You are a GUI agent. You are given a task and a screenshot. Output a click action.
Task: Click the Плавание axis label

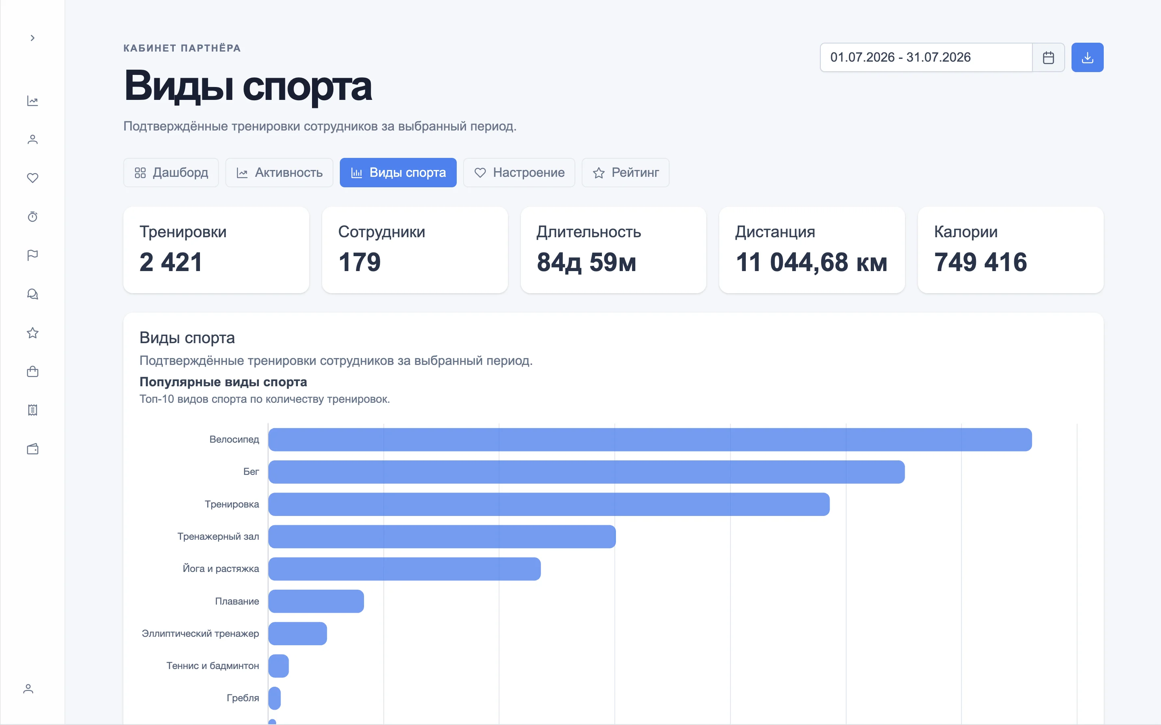[x=237, y=601]
